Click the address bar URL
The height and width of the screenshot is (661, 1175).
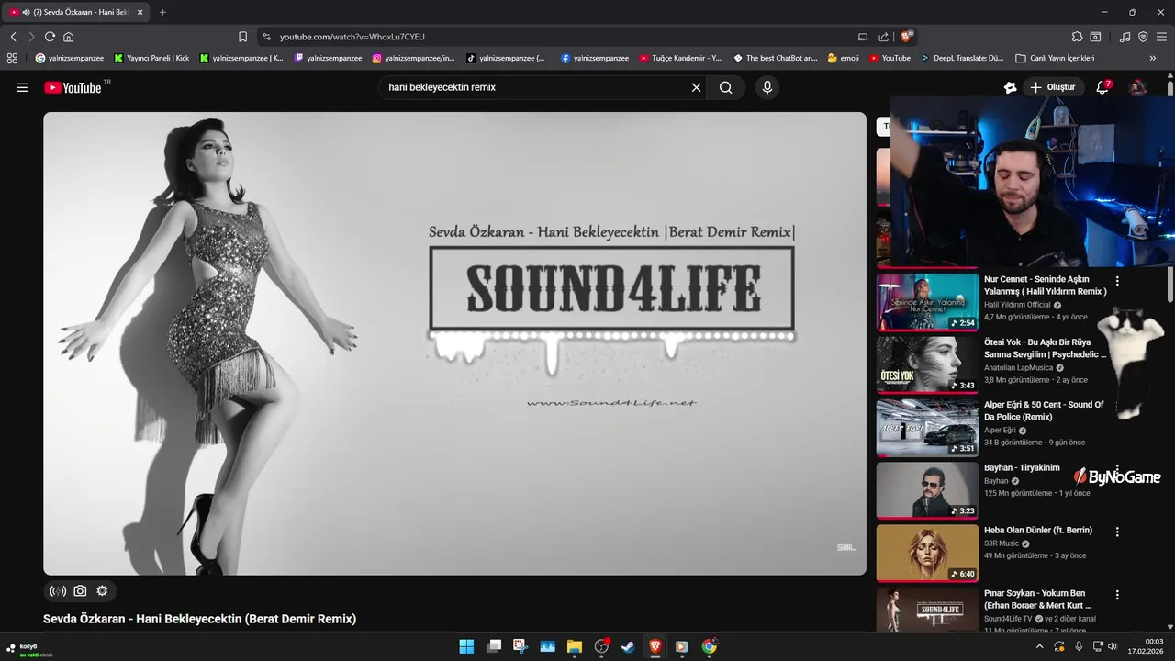(352, 37)
